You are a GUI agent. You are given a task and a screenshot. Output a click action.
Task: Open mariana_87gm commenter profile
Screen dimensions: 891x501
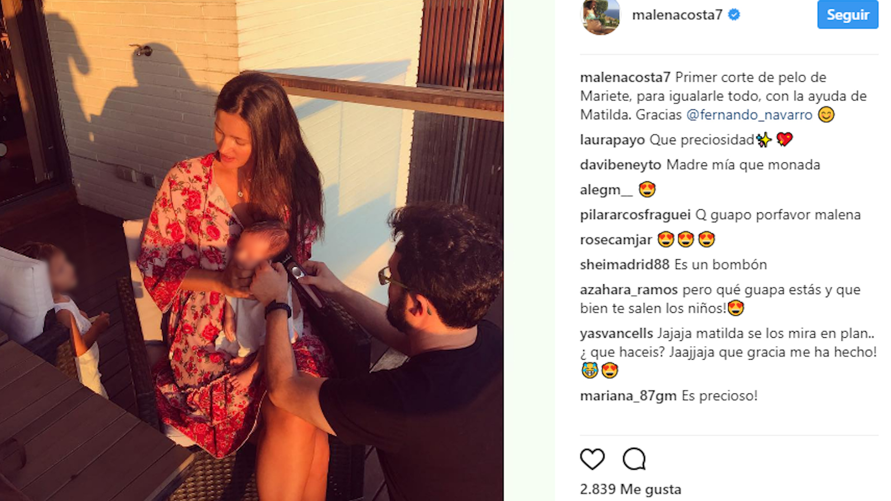(x=628, y=396)
